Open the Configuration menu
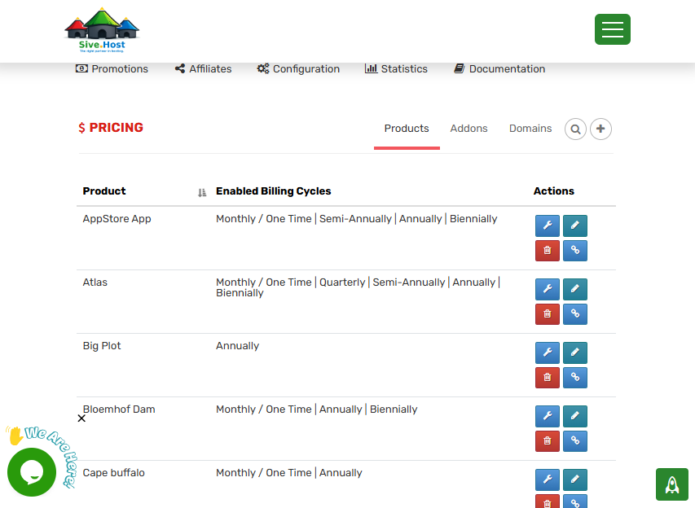This screenshot has width=695, height=508. click(298, 68)
